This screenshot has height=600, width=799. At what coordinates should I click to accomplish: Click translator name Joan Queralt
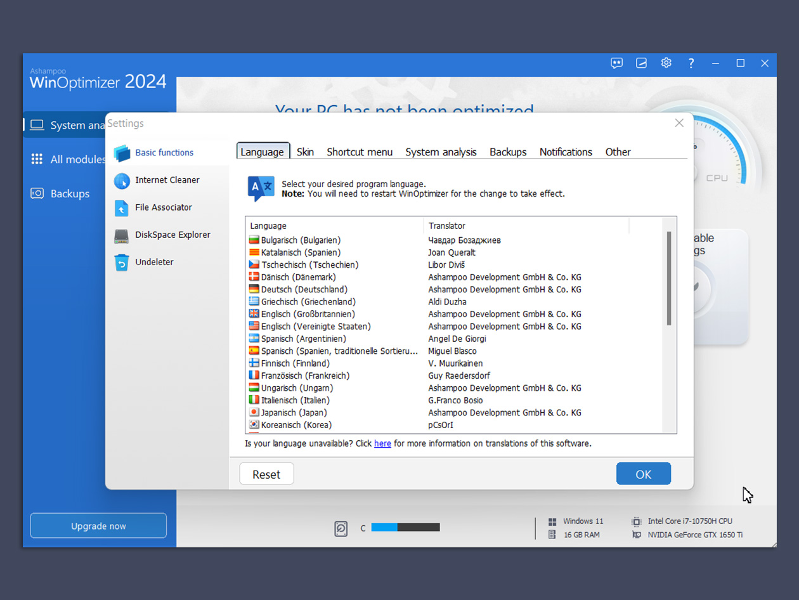click(451, 252)
